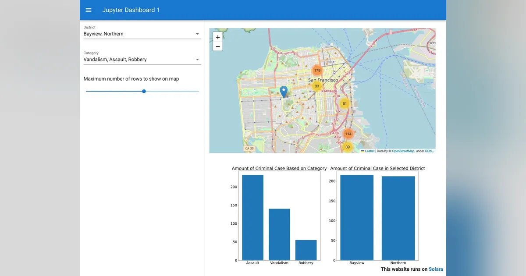526x276 pixels.
Task: Open the 33 incidents cluster marker
Action: (x=317, y=86)
